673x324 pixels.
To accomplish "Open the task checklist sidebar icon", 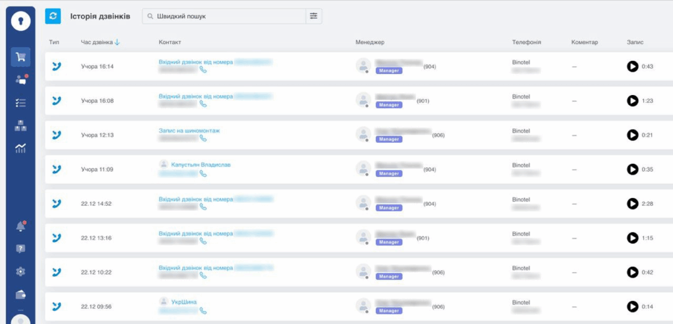I will click(x=20, y=103).
